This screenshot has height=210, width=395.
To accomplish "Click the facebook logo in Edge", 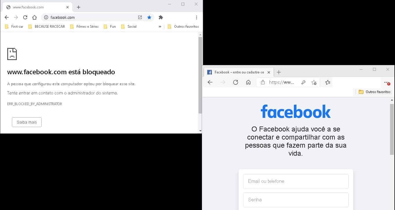I will click(x=296, y=111).
